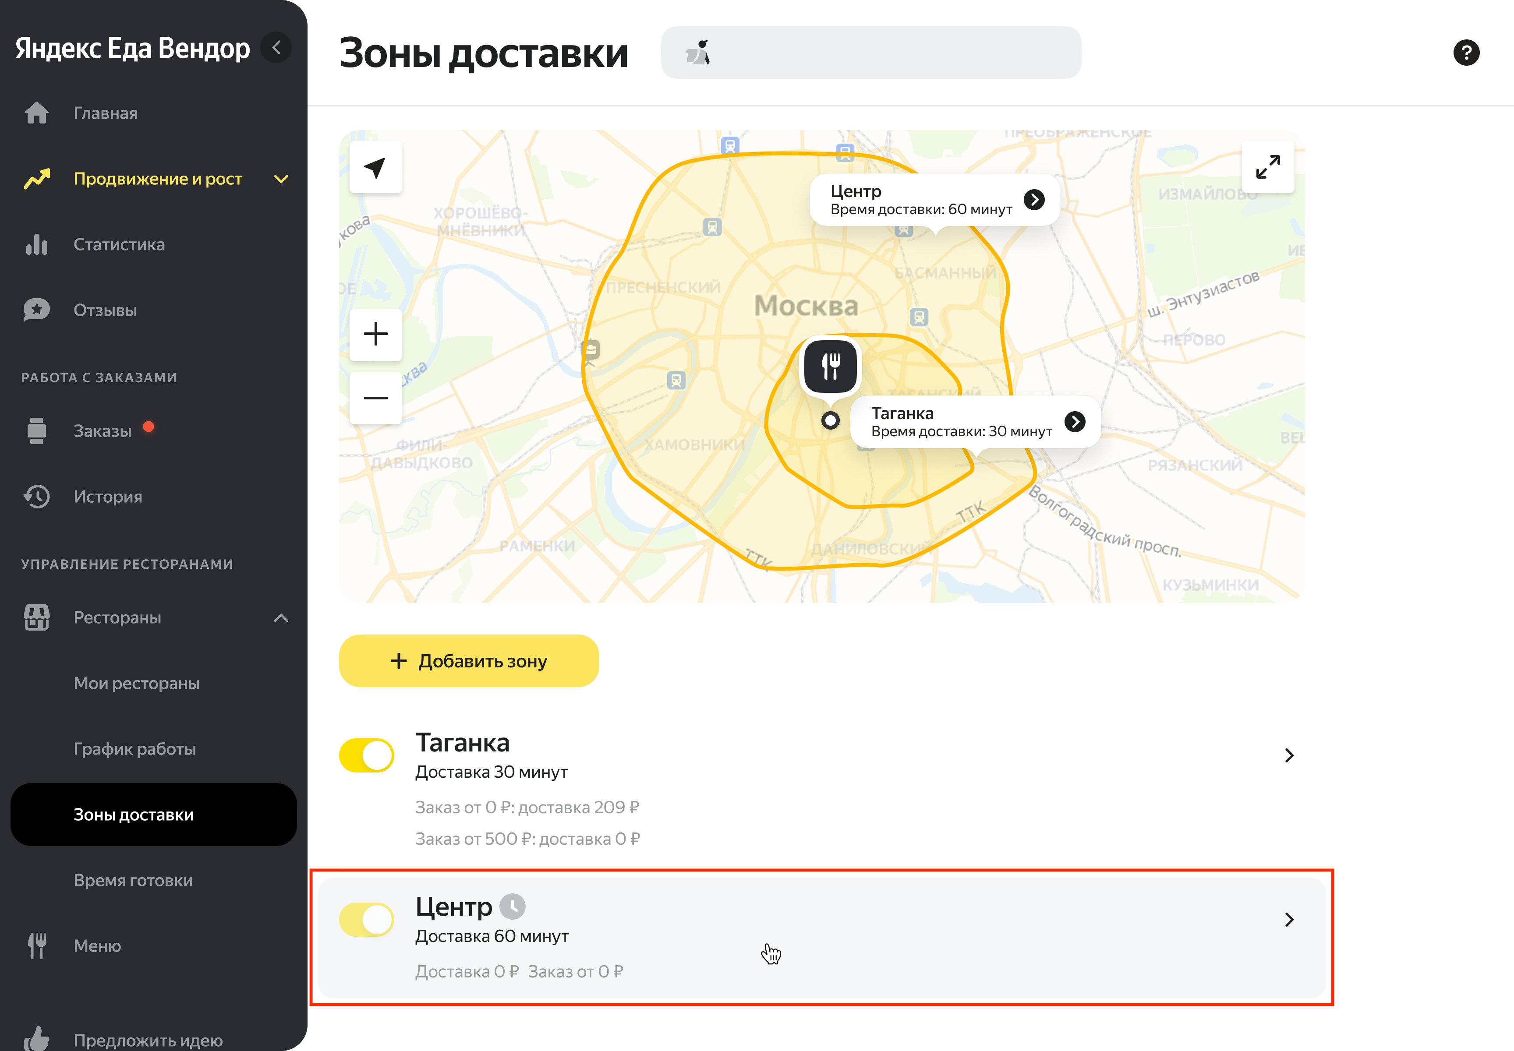1514x1051 pixels.
Task: Go to Время готовки page
Action: tap(133, 881)
